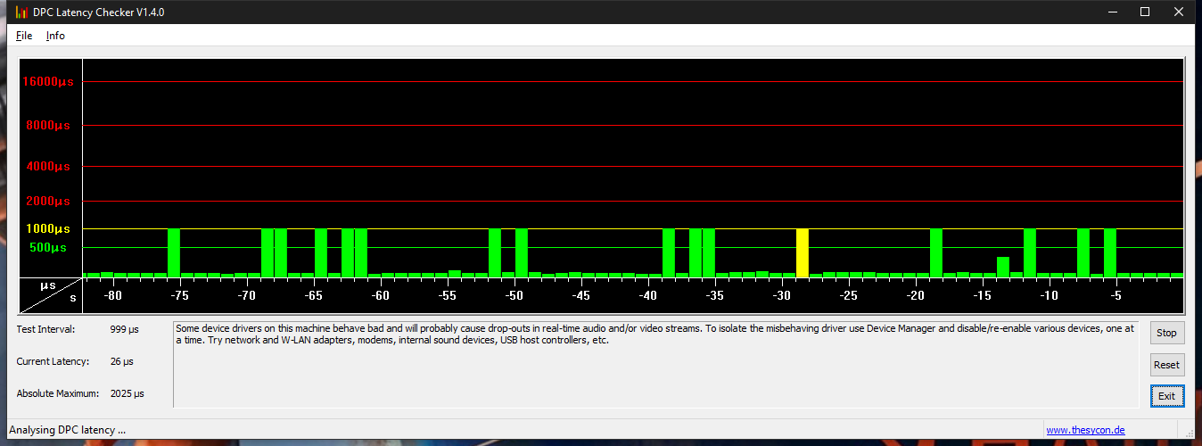Click the -30 time axis label
1202x446 pixels.
click(781, 295)
